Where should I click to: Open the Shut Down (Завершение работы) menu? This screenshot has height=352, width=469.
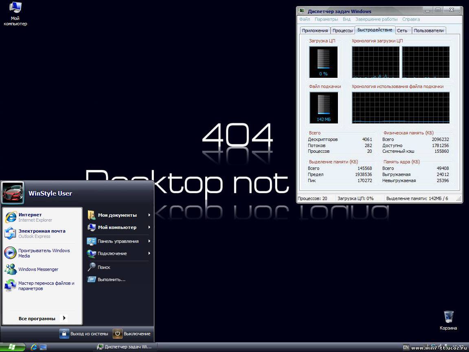[376, 19]
